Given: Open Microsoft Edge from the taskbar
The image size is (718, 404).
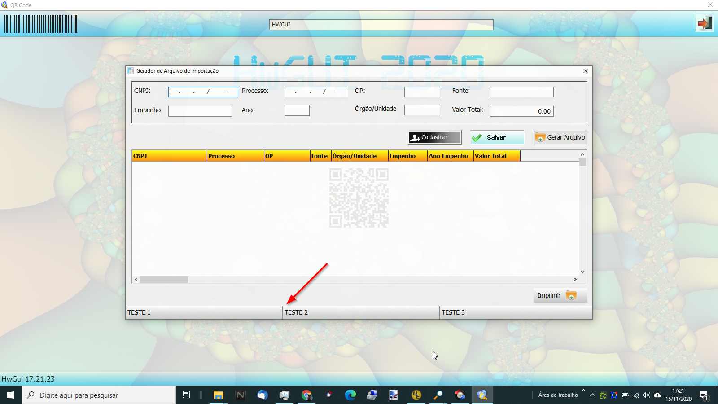Looking at the screenshot, I should [x=350, y=395].
